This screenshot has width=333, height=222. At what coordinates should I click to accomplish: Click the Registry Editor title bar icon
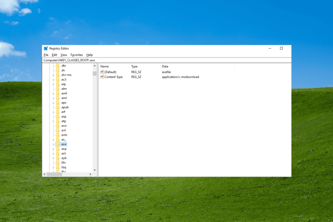pyautogui.click(x=46, y=48)
